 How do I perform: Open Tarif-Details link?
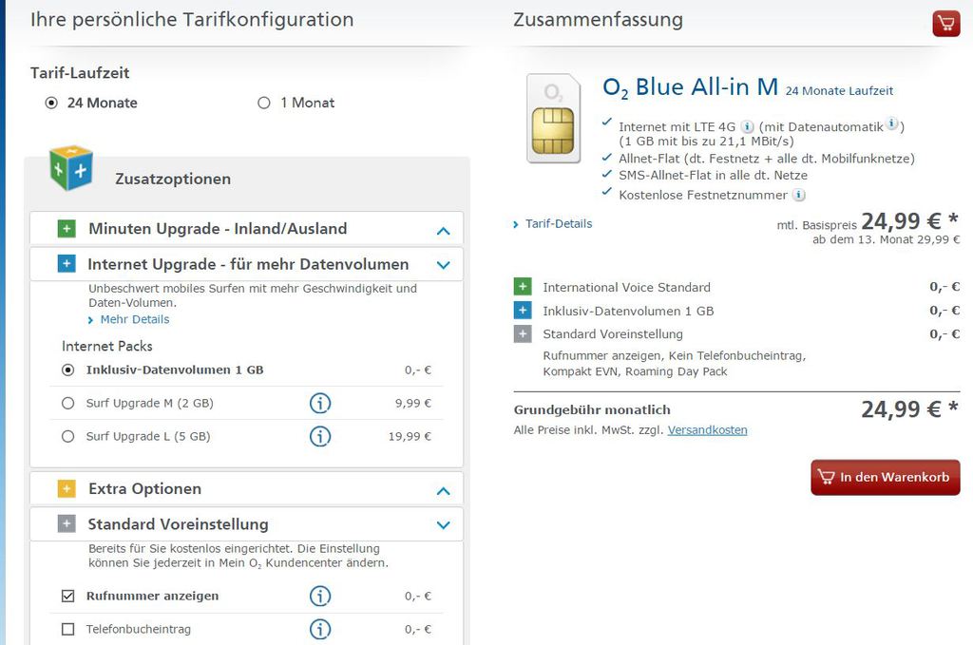tap(559, 224)
